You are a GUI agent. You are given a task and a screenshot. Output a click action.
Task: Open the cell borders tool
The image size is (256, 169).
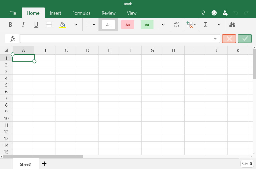(49, 25)
